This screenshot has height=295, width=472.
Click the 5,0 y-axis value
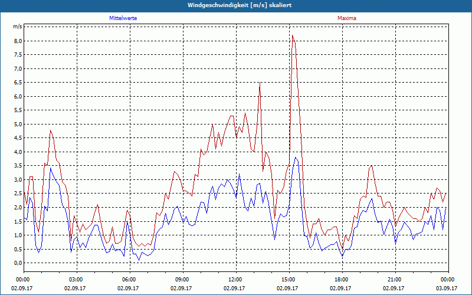coord(18,124)
